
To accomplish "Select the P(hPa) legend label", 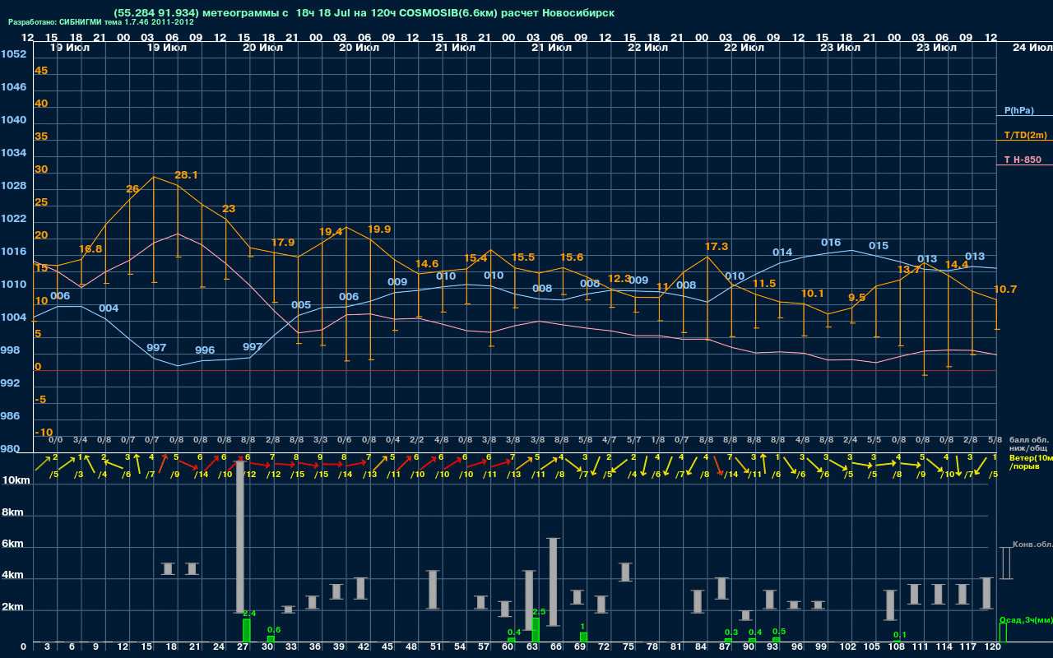I will click(x=1019, y=110).
